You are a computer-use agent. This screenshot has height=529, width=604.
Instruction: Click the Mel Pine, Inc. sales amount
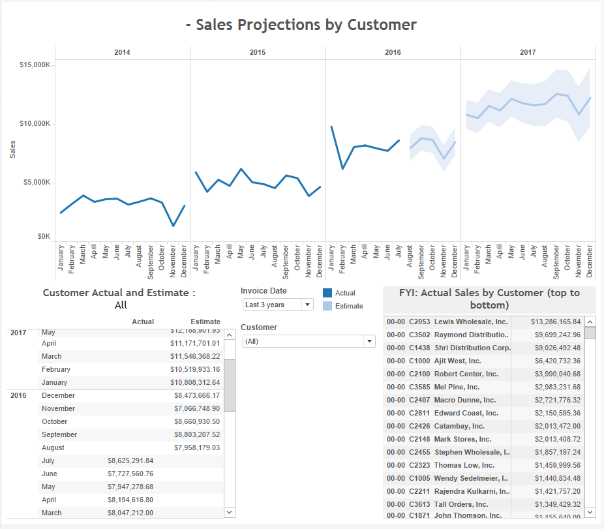pos(558,387)
